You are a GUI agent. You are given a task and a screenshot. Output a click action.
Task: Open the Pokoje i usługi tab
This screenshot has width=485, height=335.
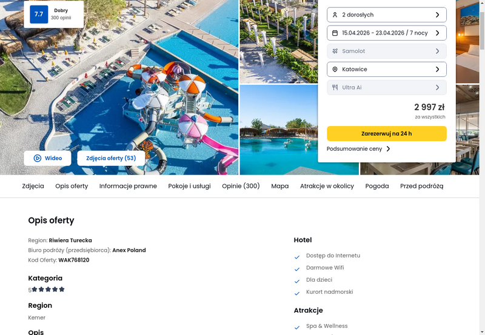coord(189,186)
